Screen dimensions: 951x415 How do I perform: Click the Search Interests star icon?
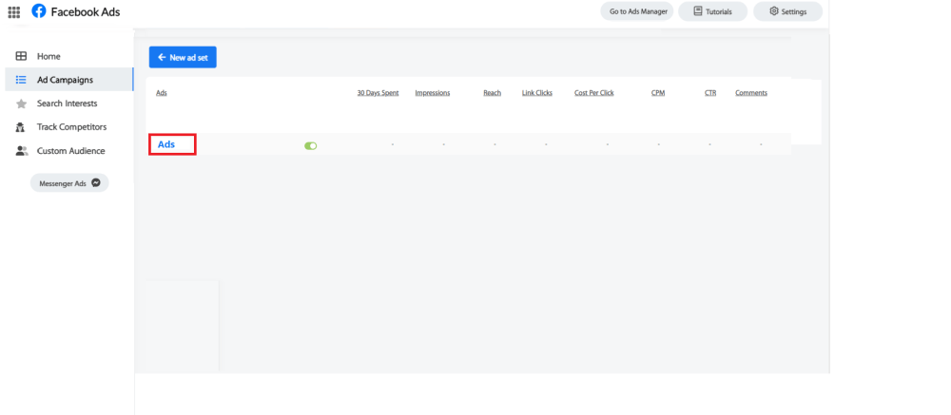[x=21, y=104]
